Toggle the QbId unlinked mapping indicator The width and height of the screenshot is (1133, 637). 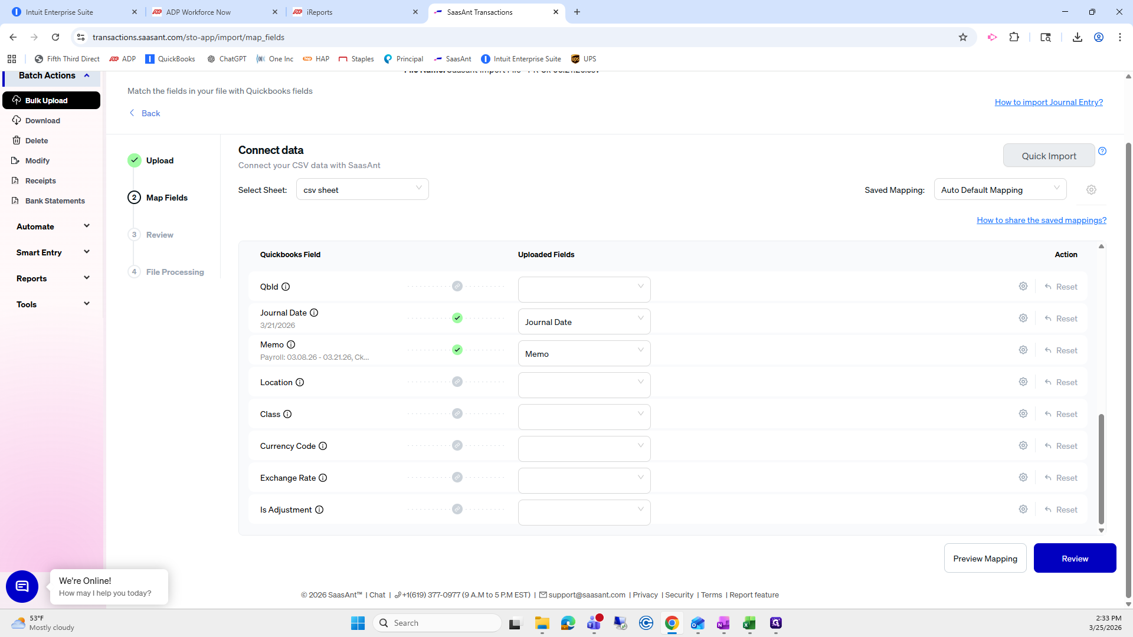pos(457,286)
